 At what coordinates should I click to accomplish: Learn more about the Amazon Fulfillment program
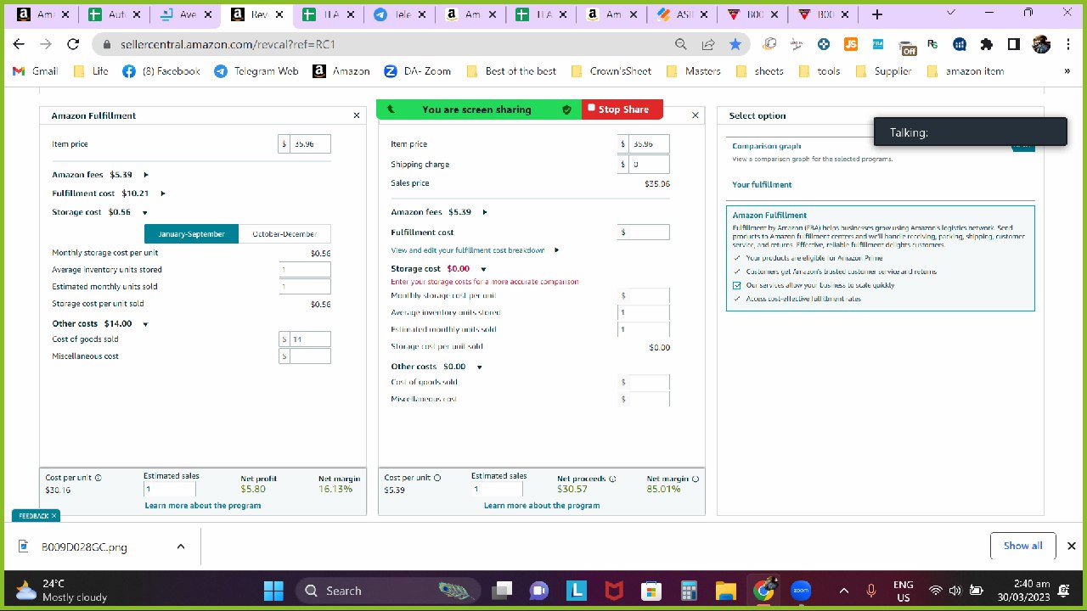(203, 506)
